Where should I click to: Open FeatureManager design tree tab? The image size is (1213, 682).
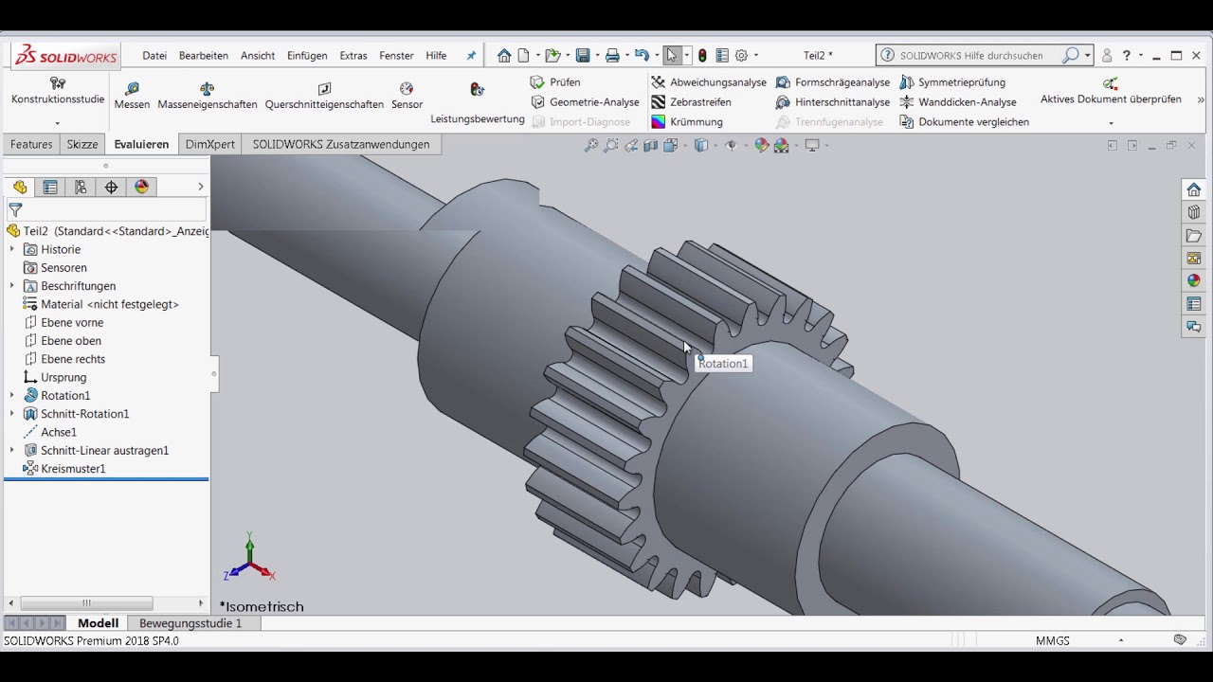(20, 188)
